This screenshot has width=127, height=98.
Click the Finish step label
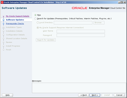(9, 50)
